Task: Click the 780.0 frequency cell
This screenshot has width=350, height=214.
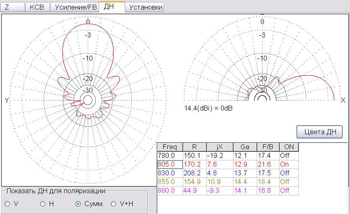Action: click(x=170, y=155)
